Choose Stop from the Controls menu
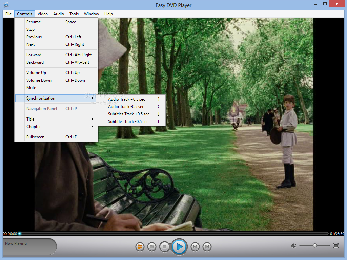The image size is (347, 260). click(x=57, y=29)
